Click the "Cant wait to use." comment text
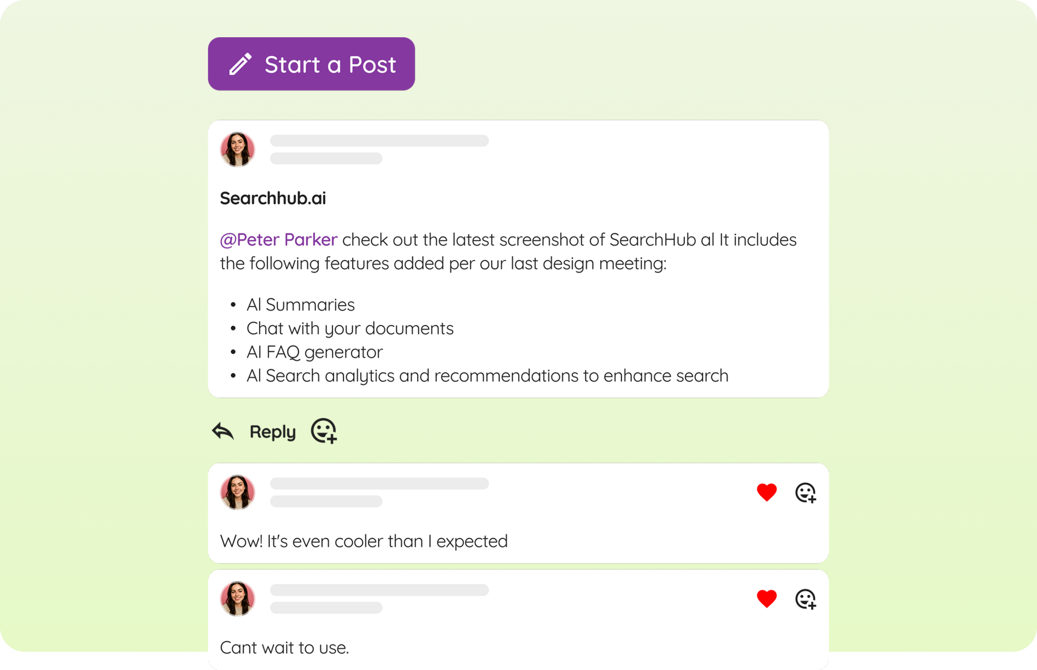 click(284, 647)
